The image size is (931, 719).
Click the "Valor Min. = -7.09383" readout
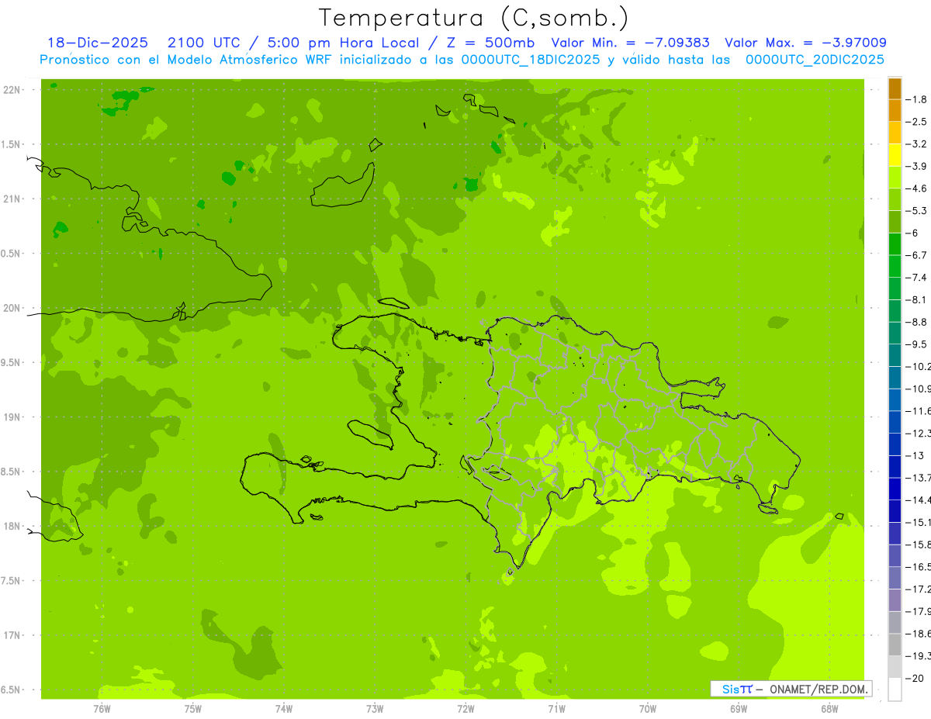point(630,43)
